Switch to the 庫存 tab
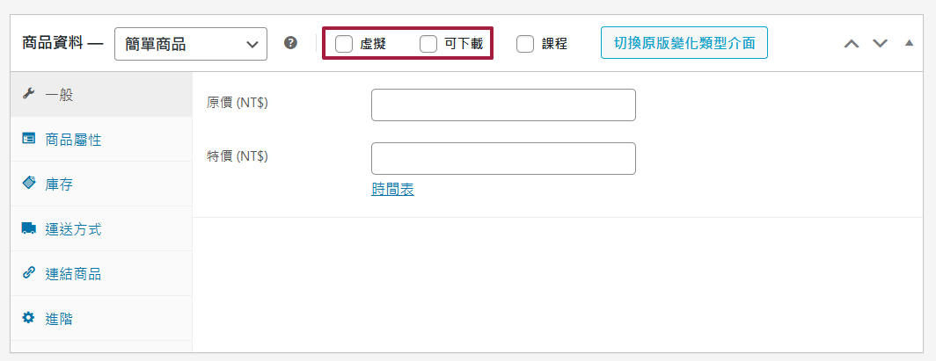The image size is (936, 361). tap(59, 184)
